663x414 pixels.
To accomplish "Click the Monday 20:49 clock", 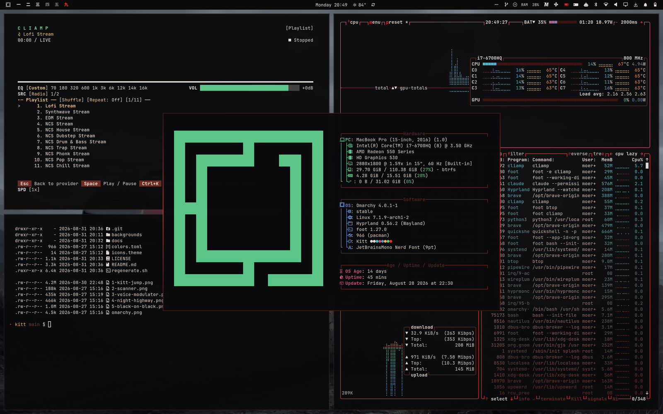I will tap(331, 5).
